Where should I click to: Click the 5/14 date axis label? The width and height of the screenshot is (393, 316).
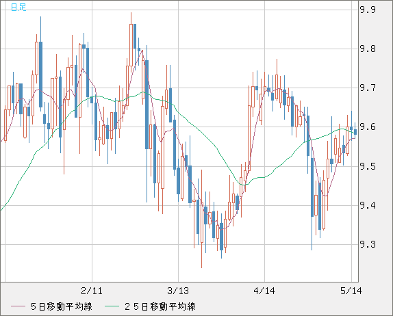[x=351, y=291]
